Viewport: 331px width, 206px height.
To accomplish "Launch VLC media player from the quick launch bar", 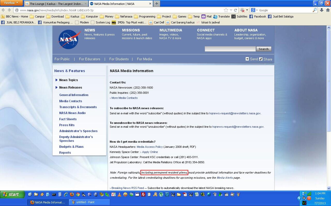I will (119, 194).
